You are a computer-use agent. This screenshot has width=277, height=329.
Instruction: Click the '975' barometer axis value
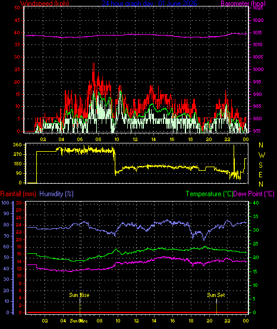pyautogui.click(x=257, y=131)
